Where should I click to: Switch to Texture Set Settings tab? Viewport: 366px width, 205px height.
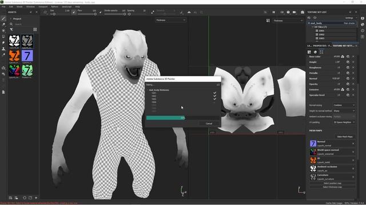coord(343,46)
